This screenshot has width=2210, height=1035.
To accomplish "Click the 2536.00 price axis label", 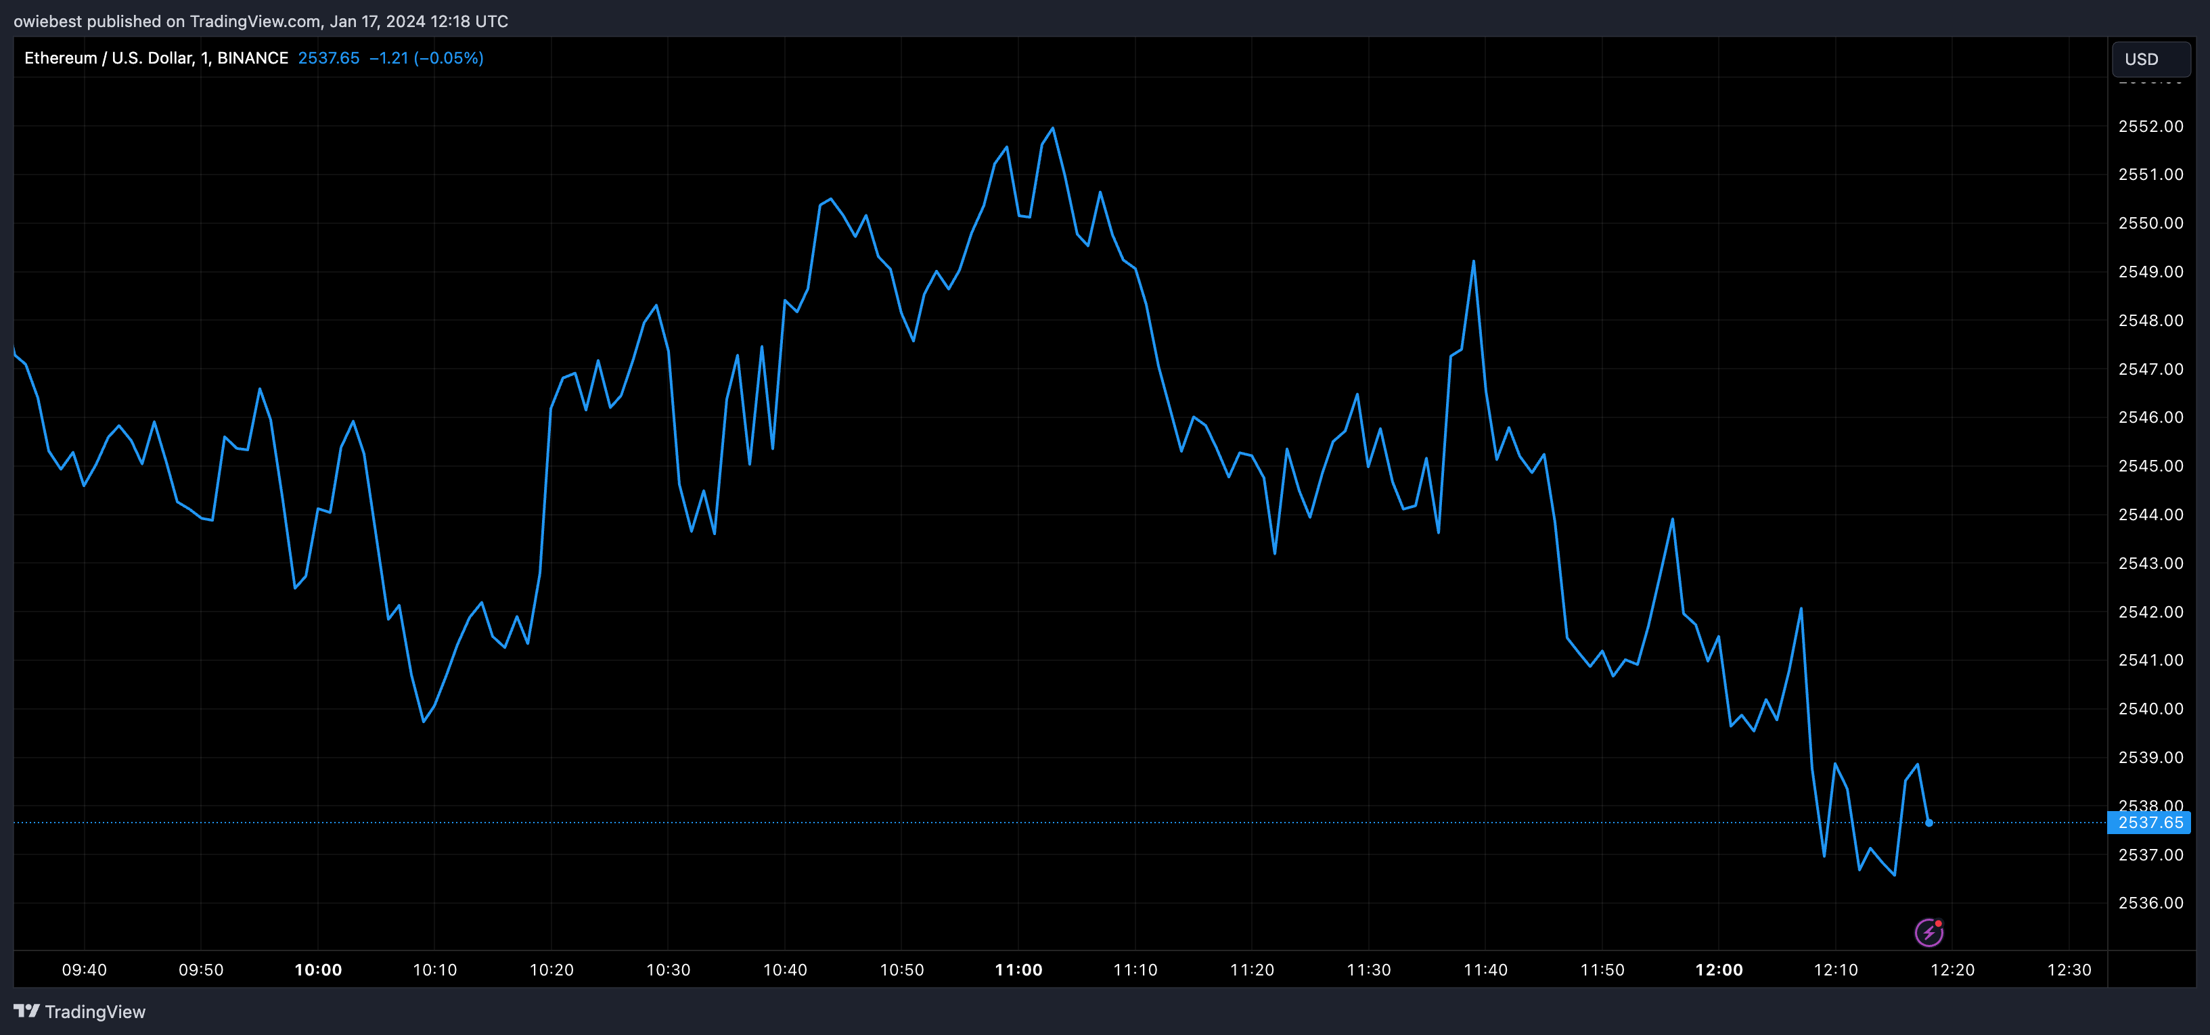I will click(2151, 903).
